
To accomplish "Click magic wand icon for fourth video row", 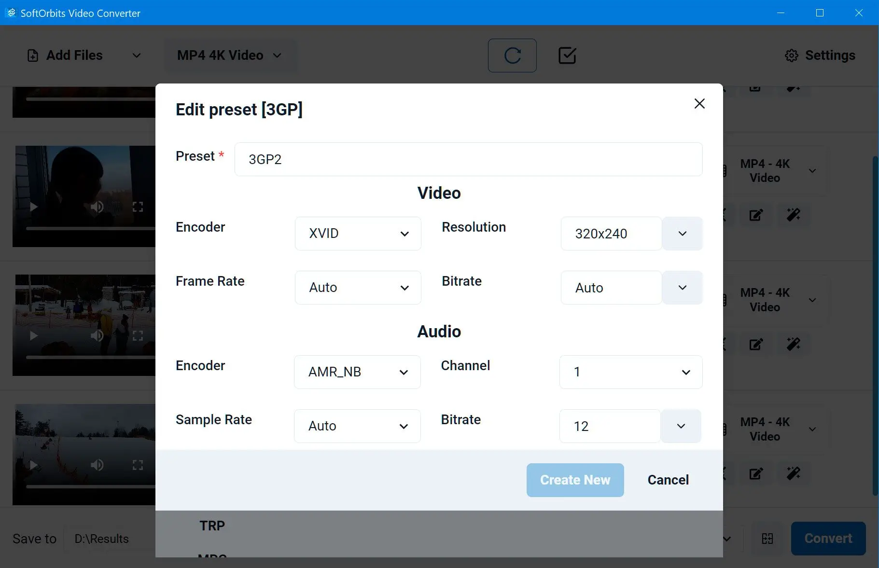I will (794, 473).
